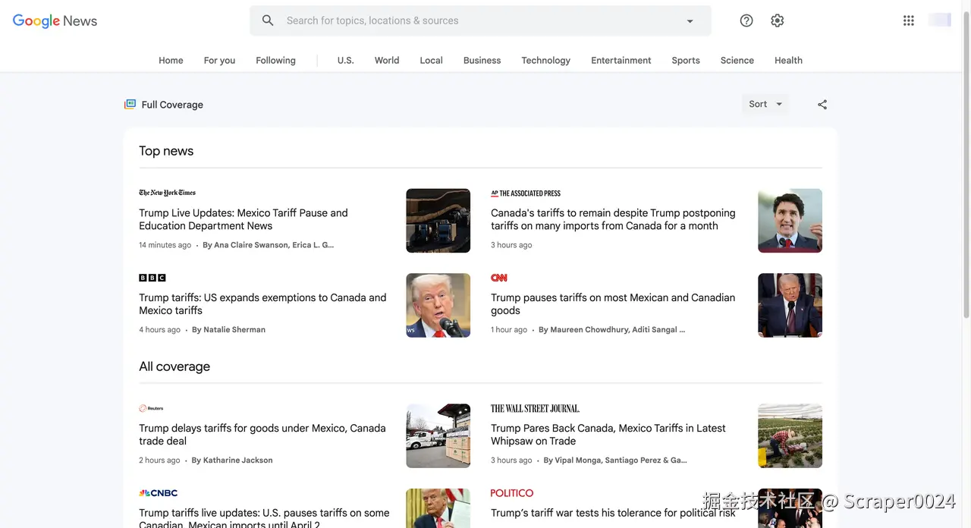This screenshot has width=971, height=528.
Task: Click the search magnifier icon
Action: pyautogui.click(x=267, y=20)
